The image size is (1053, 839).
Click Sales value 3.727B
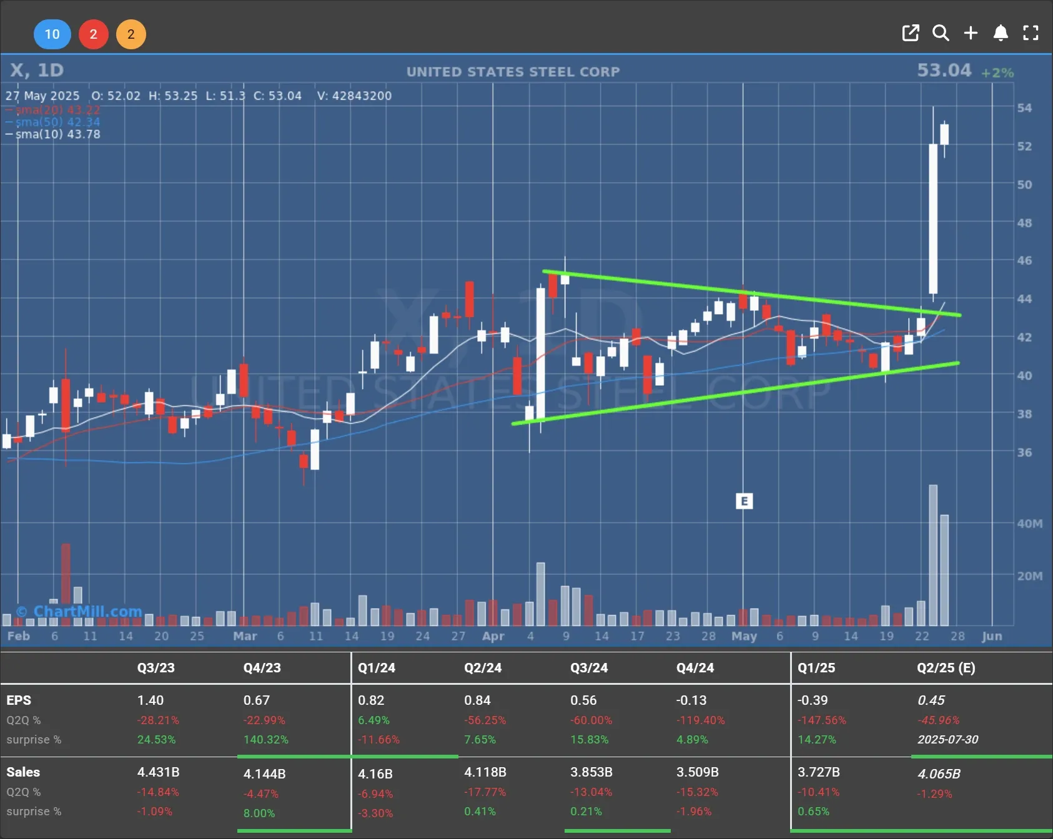coord(819,772)
